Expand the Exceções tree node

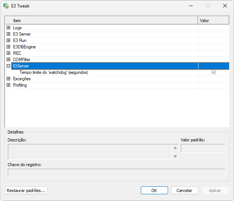[8, 79]
